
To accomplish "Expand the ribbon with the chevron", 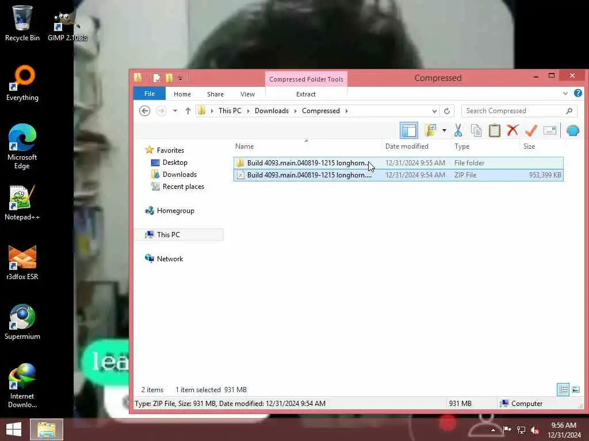I will [565, 94].
